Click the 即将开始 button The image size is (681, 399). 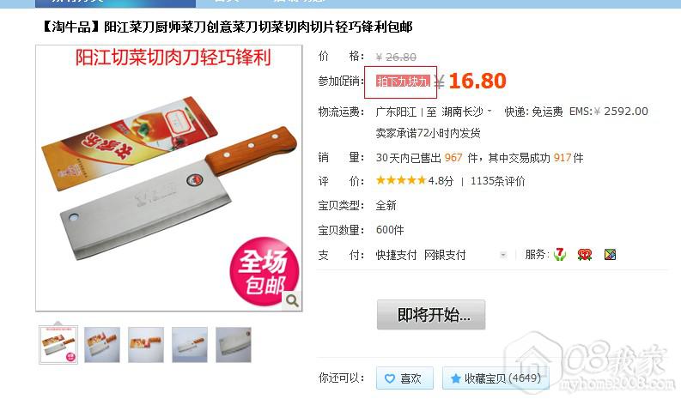pos(431,314)
